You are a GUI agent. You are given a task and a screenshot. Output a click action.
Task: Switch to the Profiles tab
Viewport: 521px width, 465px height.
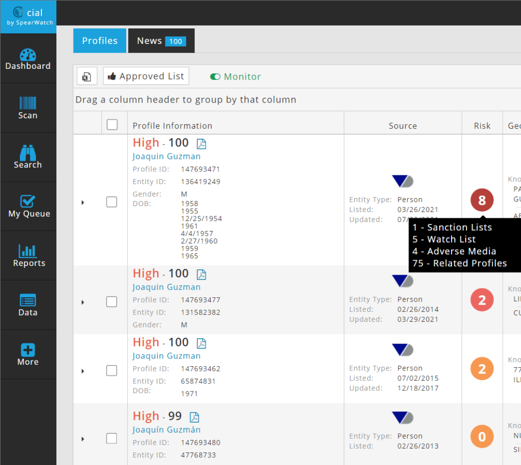tap(100, 40)
